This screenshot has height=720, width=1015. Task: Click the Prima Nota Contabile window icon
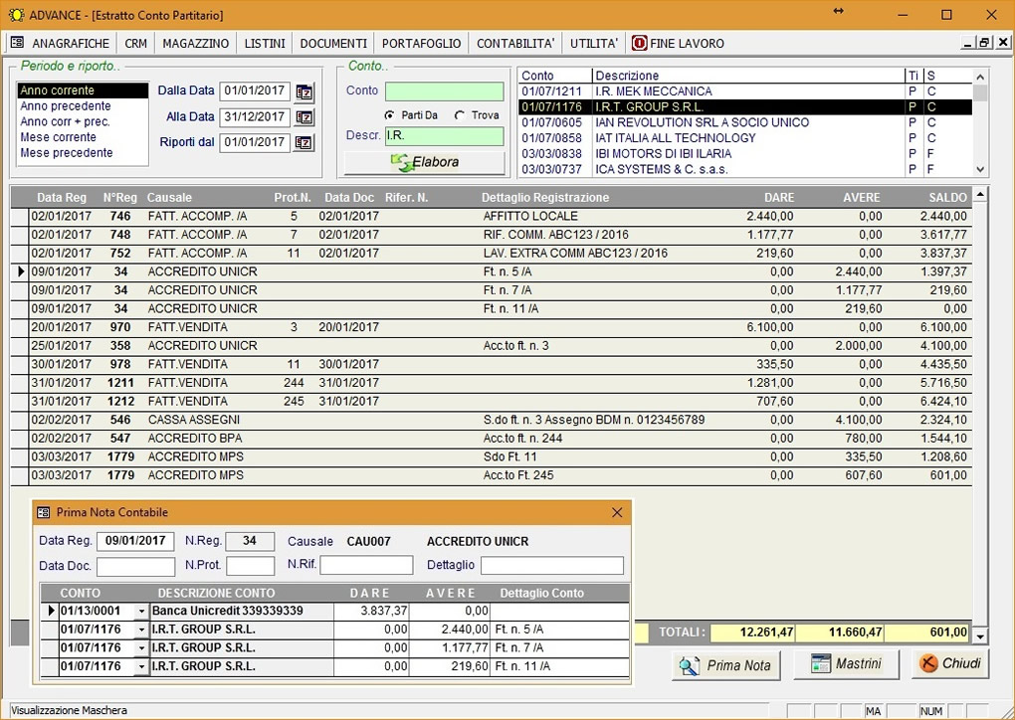click(x=44, y=512)
